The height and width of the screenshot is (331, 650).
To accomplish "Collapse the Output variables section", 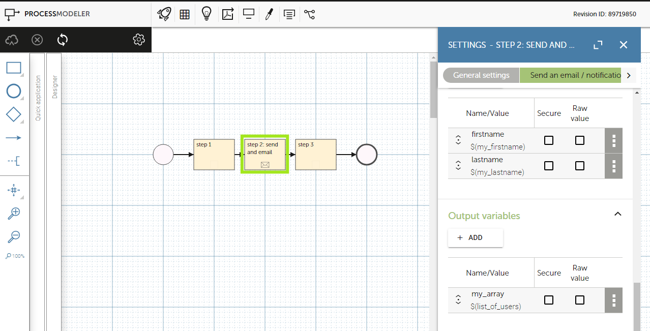I will click(618, 214).
